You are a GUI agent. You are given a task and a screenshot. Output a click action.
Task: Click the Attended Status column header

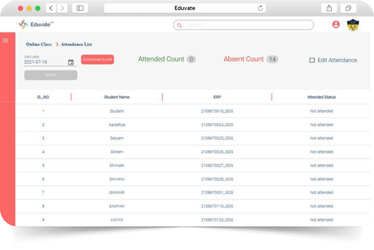[322, 97]
